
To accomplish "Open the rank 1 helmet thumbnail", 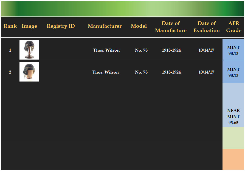I will [29, 50].
